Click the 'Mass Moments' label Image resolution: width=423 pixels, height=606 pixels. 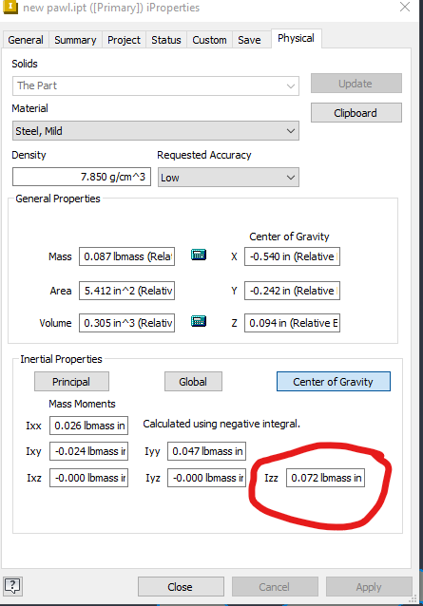pos(82,404)
